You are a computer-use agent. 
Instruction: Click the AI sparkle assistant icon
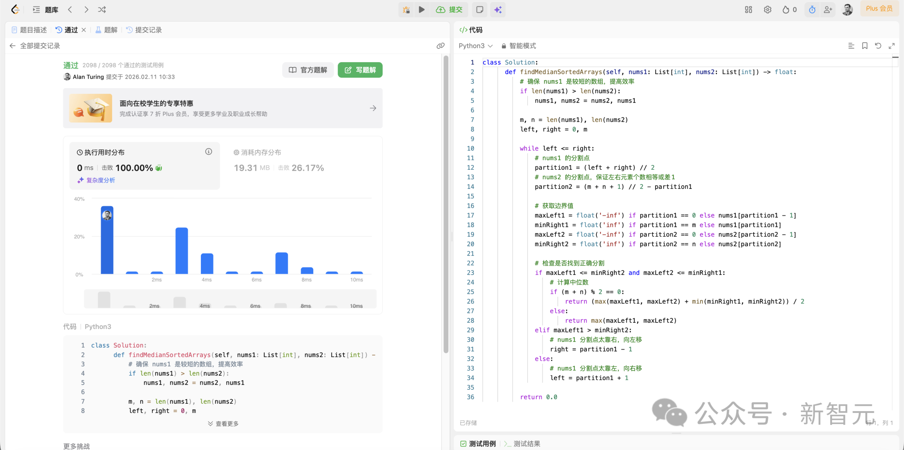[x=498, y=10]
